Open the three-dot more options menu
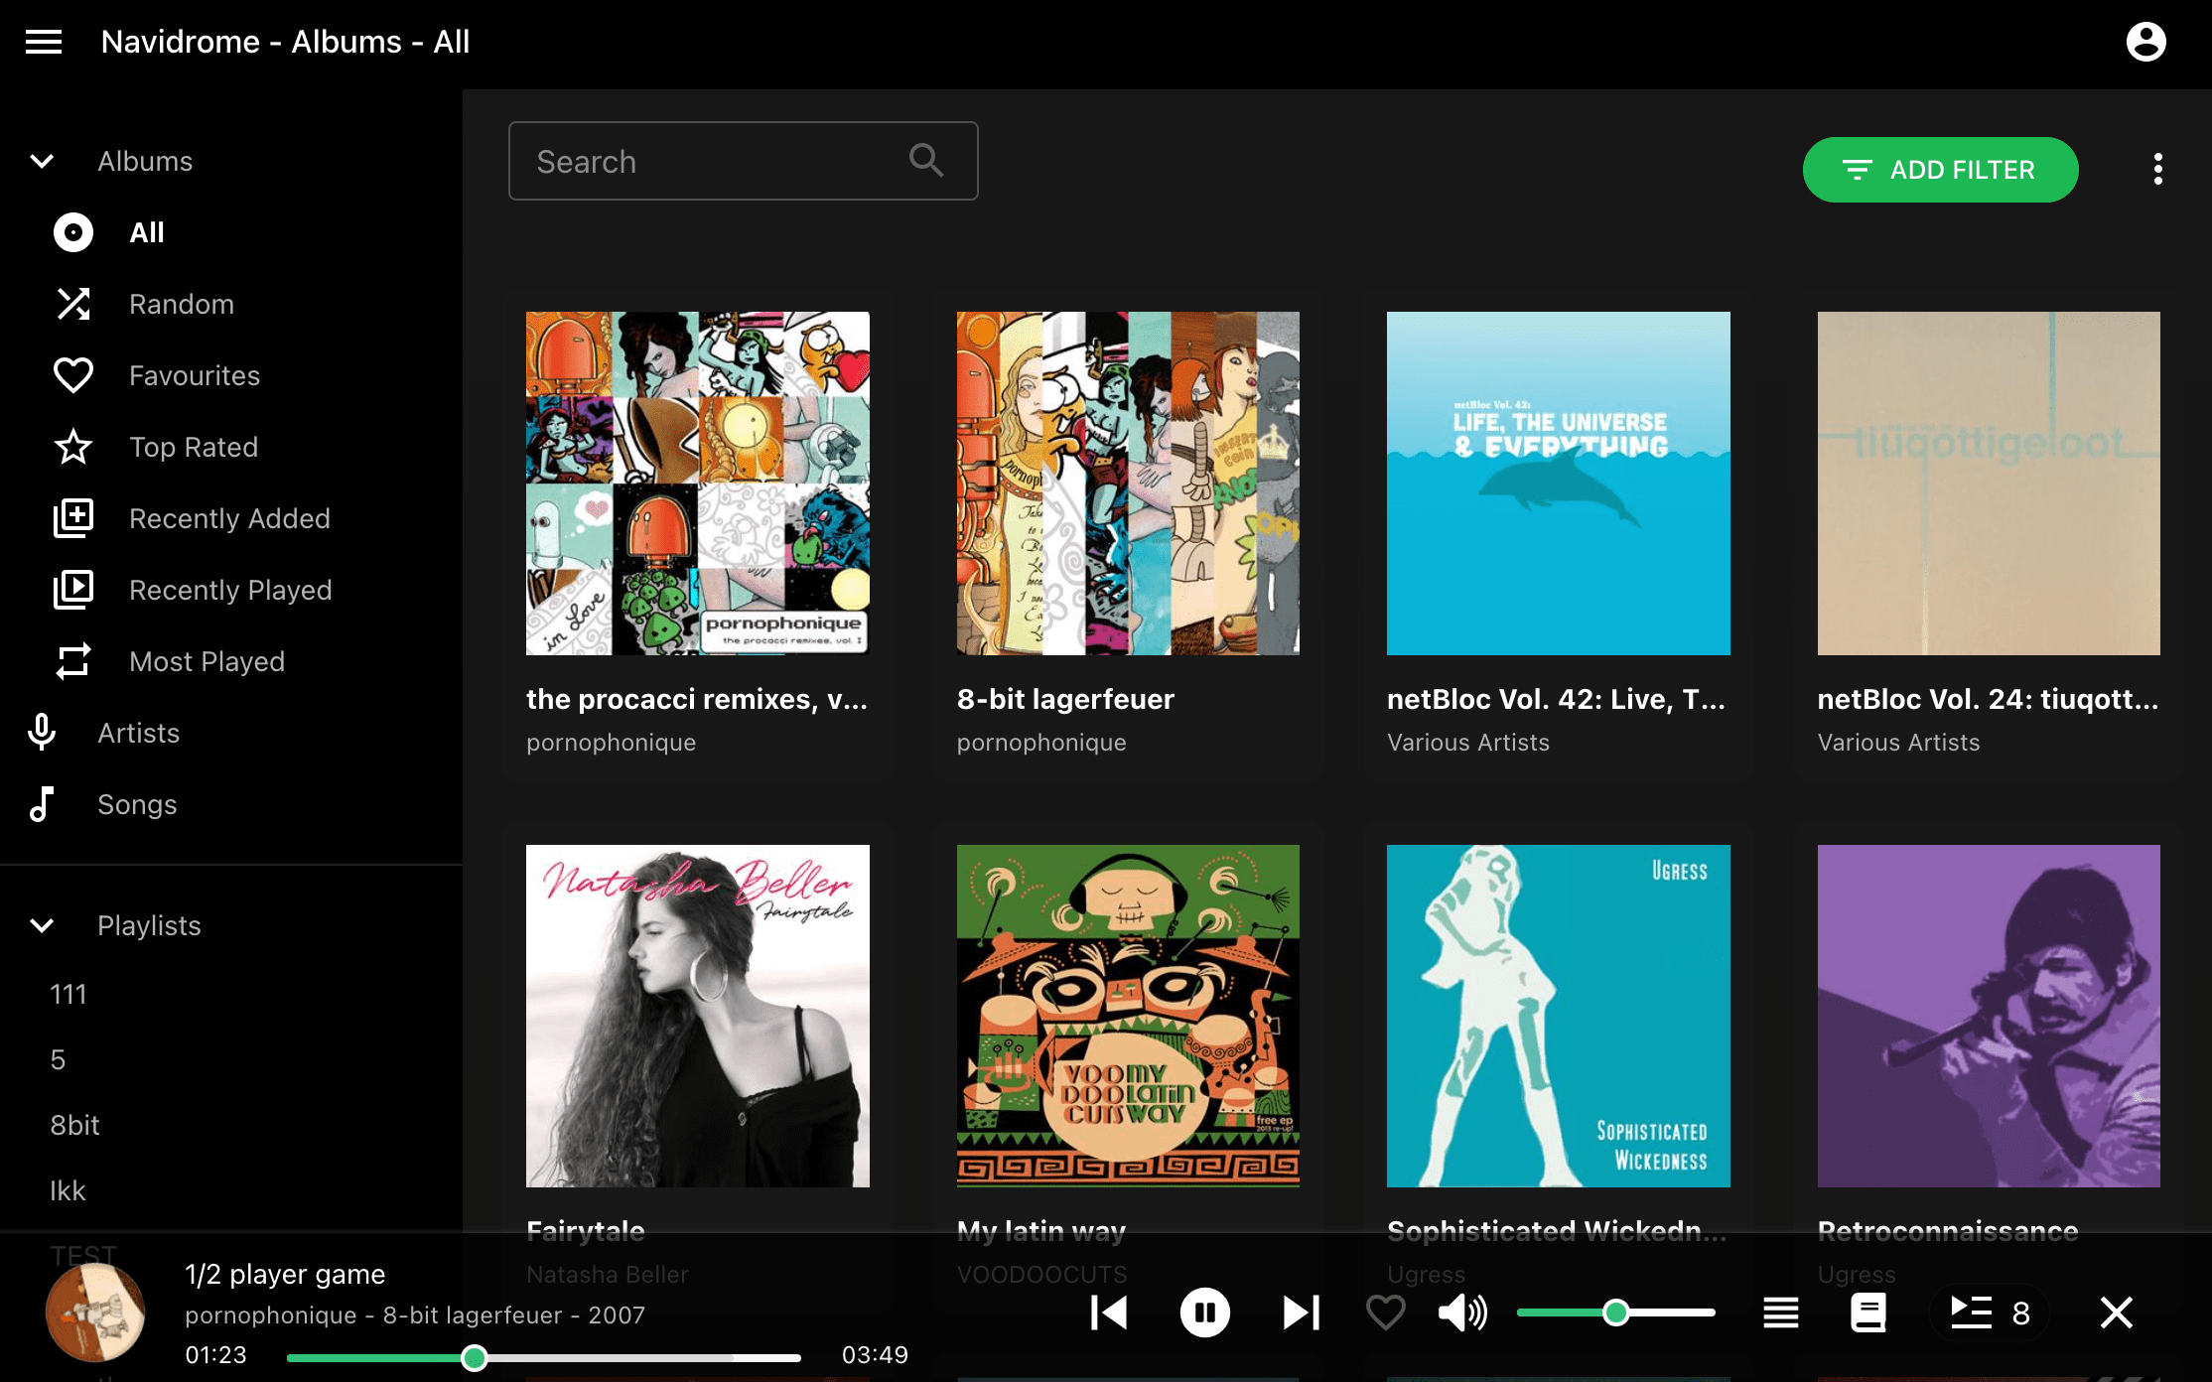The image size is (2212, 1382). (2157, 169)
